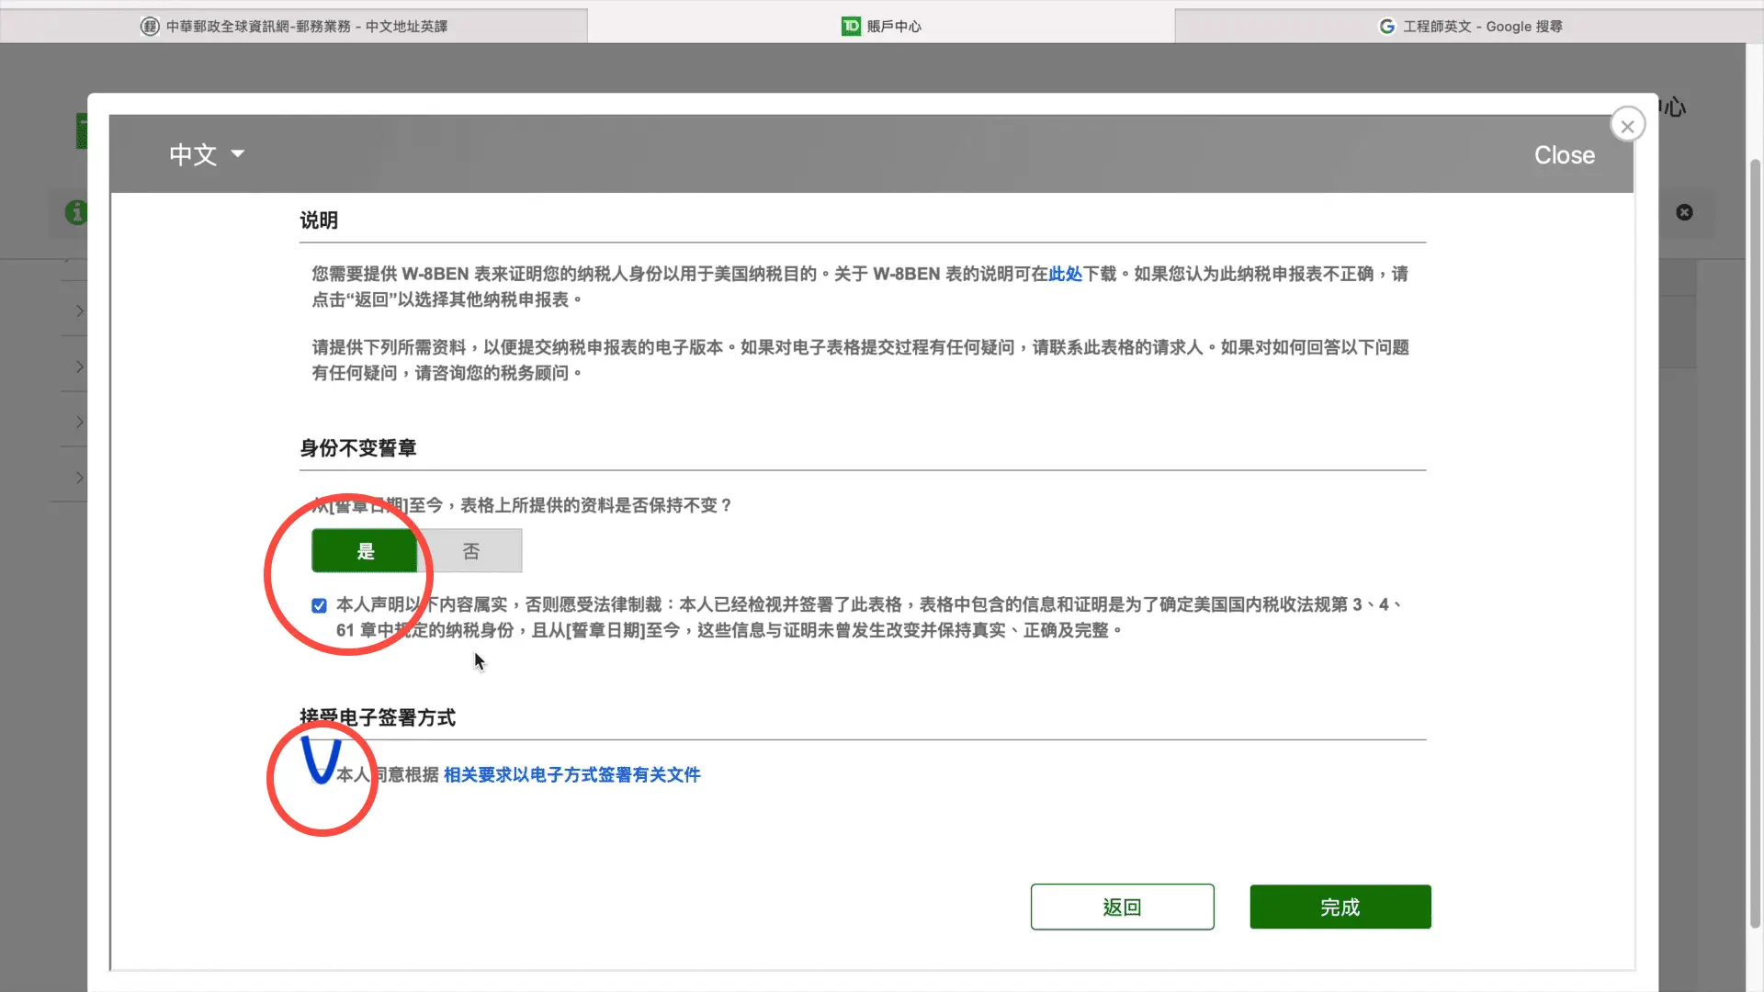Click the 返回 button

tap(1122, 907)
